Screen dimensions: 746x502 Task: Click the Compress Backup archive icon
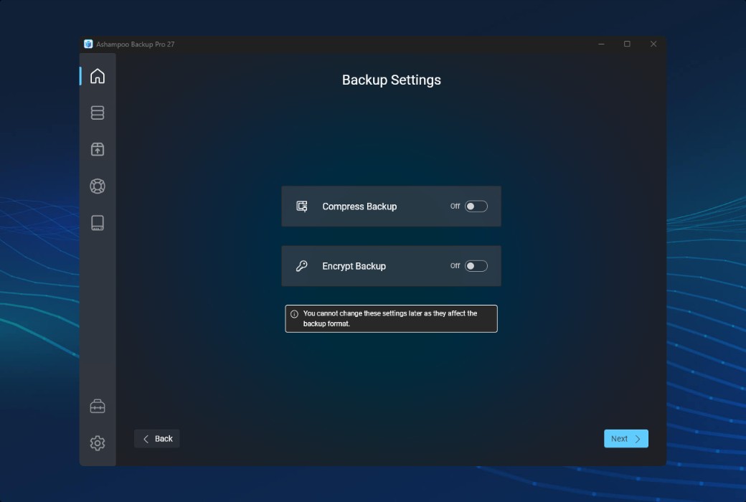[x=303, y=206]
